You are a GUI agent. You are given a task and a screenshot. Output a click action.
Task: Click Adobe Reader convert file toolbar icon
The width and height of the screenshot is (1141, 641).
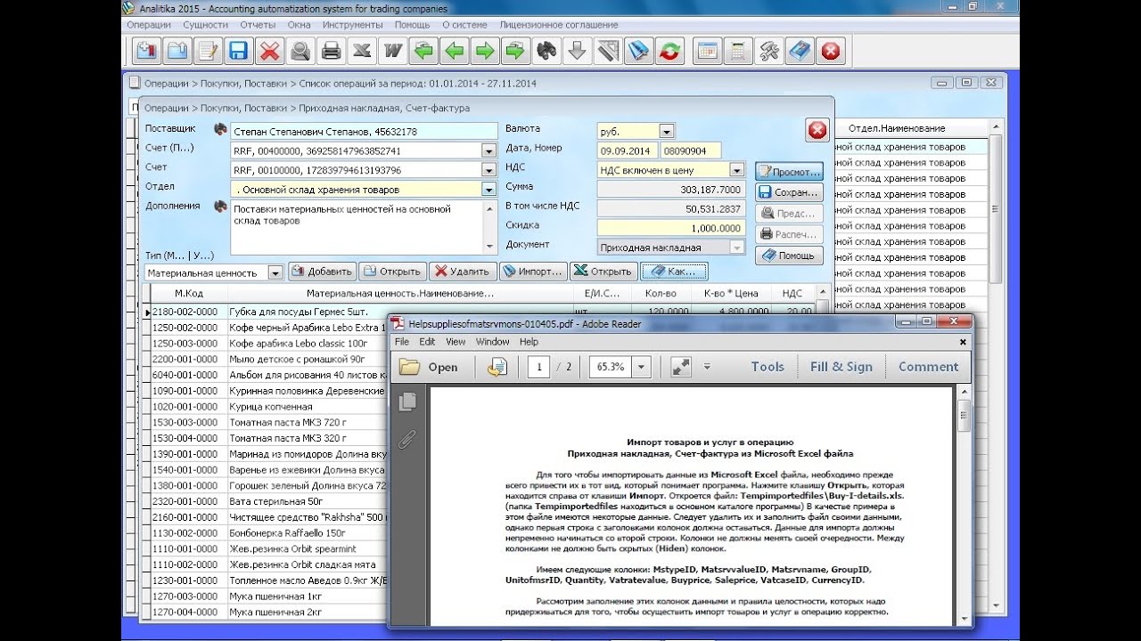tap(497, 367)
